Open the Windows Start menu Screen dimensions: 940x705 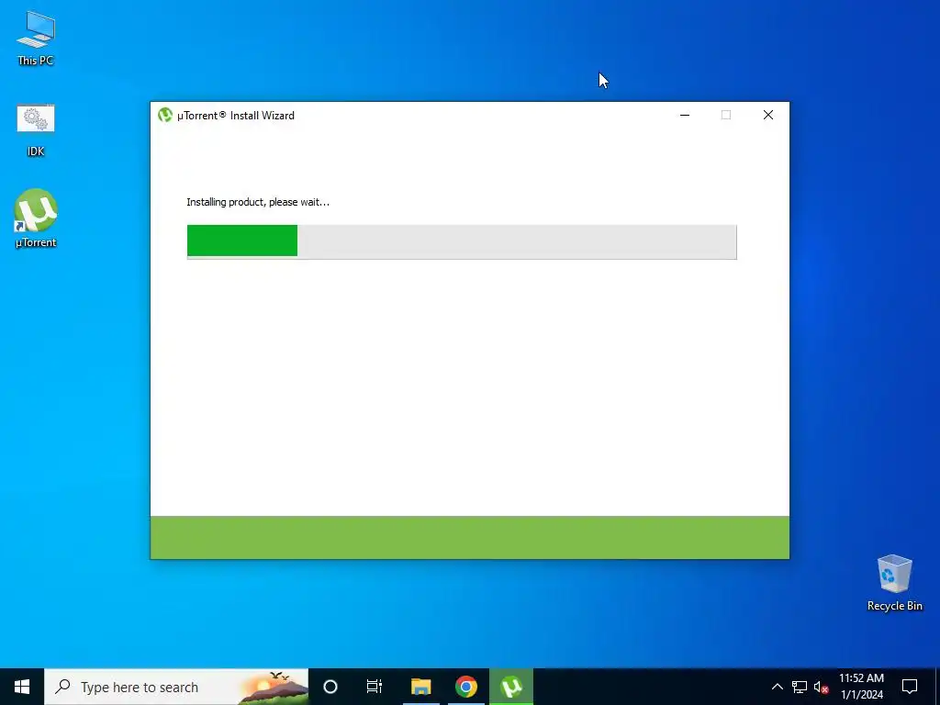22,687
